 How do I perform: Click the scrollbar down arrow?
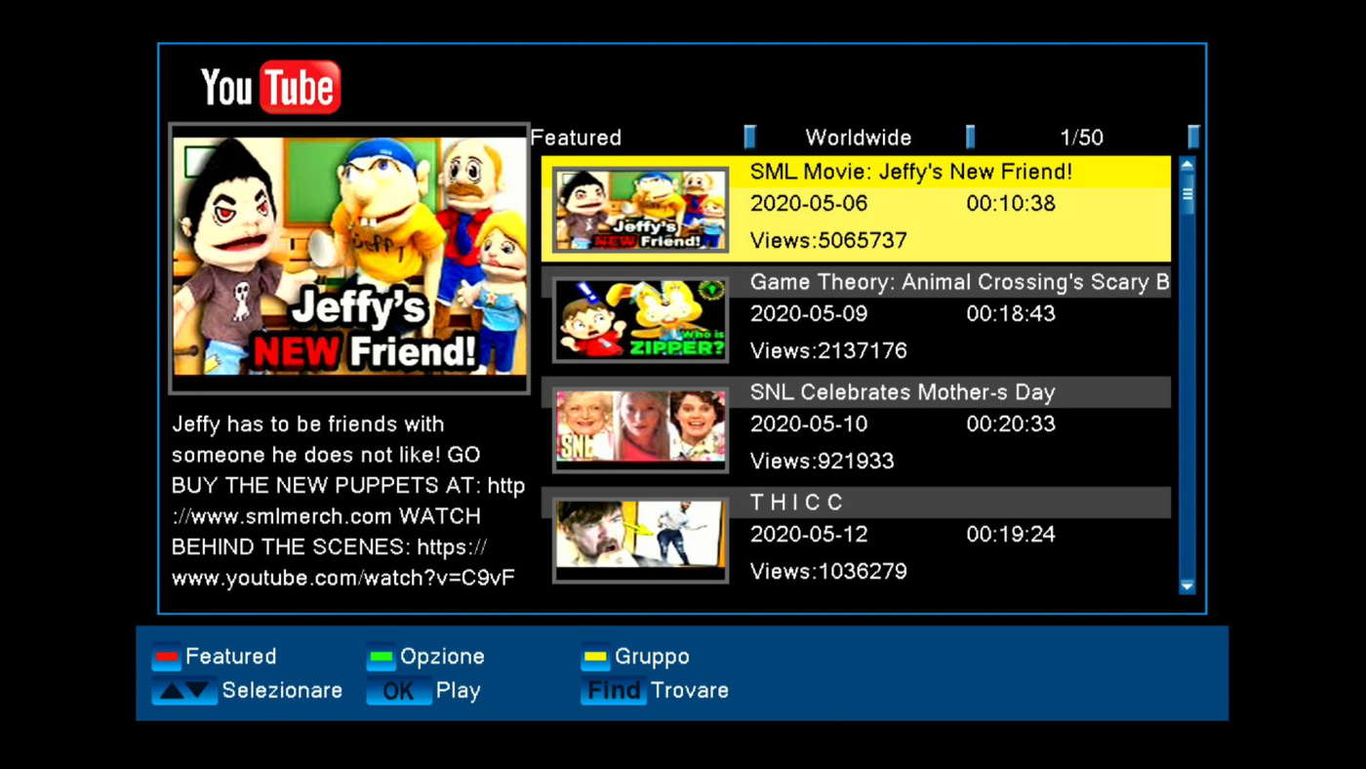[1187, 586]
